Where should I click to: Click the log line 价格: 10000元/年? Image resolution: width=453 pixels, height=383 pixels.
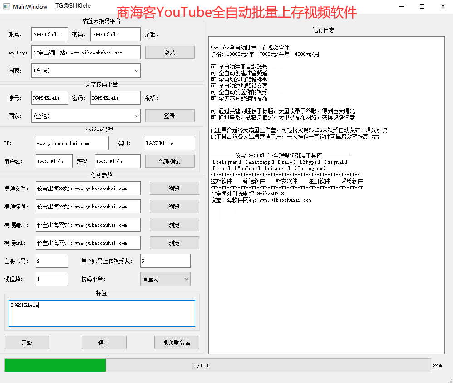[265, 54]
